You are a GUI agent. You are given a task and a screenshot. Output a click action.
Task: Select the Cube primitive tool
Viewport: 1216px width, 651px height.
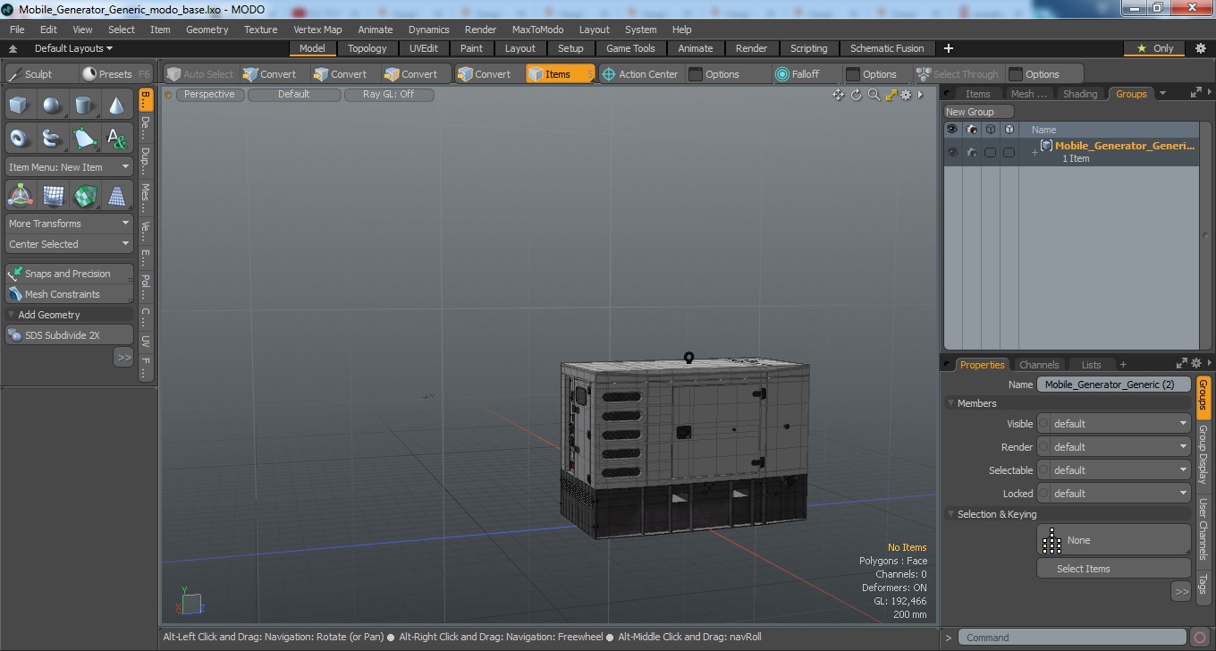pyautogui.click(x=18, y=106)
